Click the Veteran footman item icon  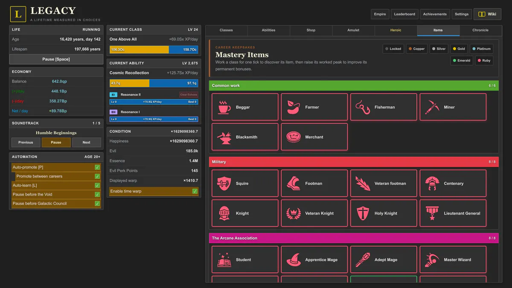coord(363,183)
